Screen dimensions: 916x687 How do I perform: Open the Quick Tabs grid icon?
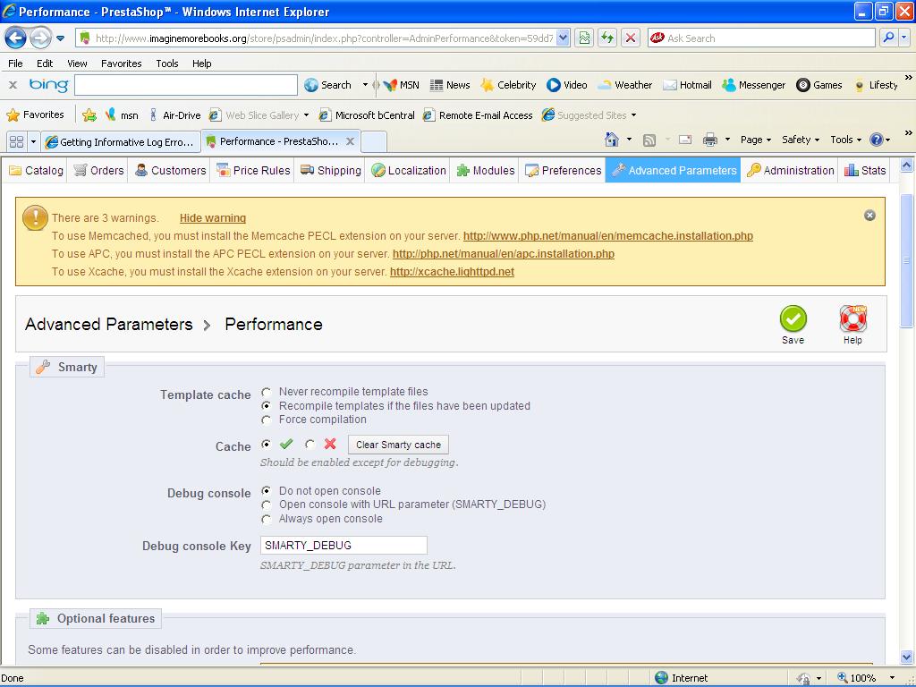pyautogui.click(x=17, y=141)
